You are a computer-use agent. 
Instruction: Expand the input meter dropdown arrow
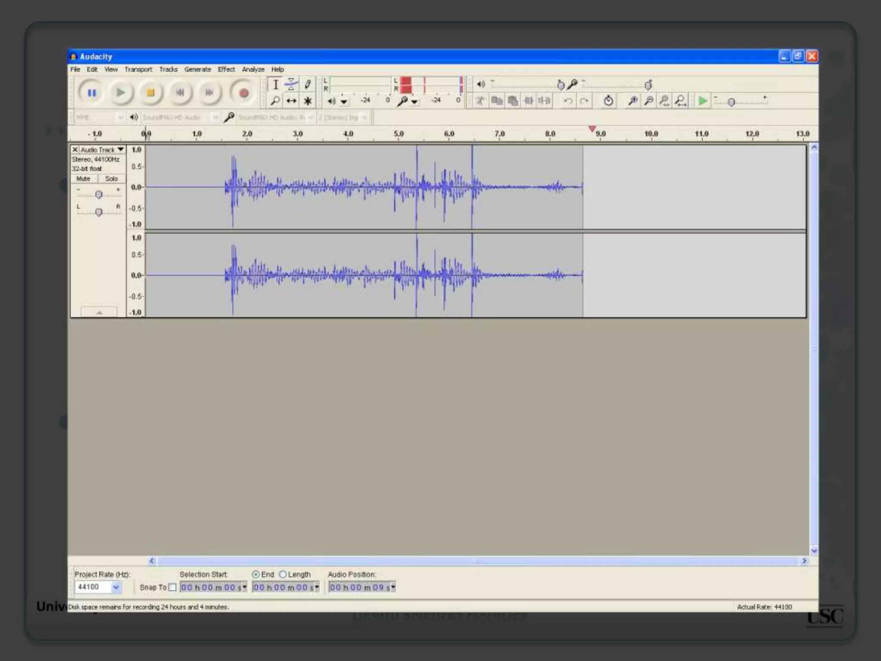click(x=414, y=102)
